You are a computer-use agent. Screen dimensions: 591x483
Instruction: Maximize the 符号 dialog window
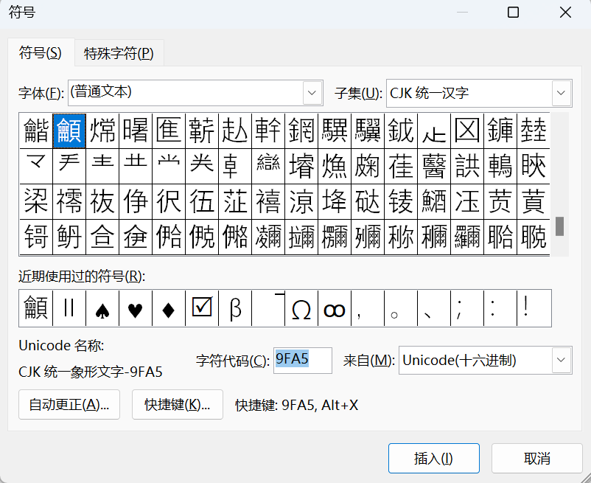coord(513,13)
